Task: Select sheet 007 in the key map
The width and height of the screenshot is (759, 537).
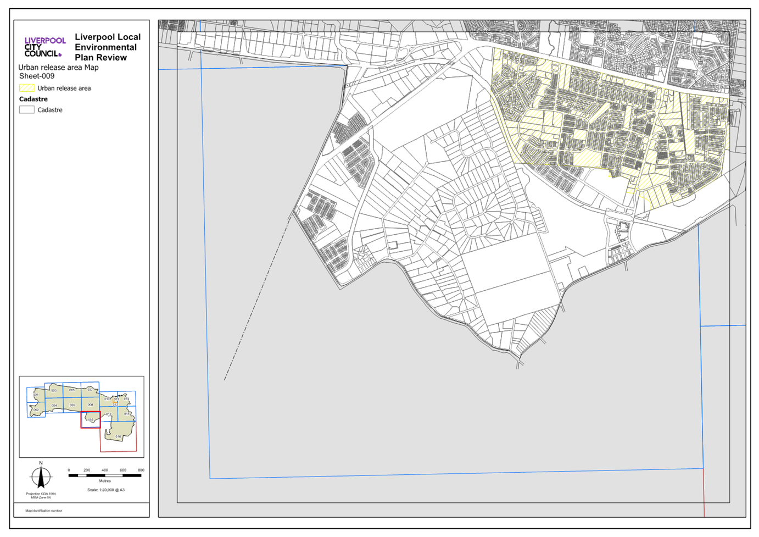Action: pos(90,390)
